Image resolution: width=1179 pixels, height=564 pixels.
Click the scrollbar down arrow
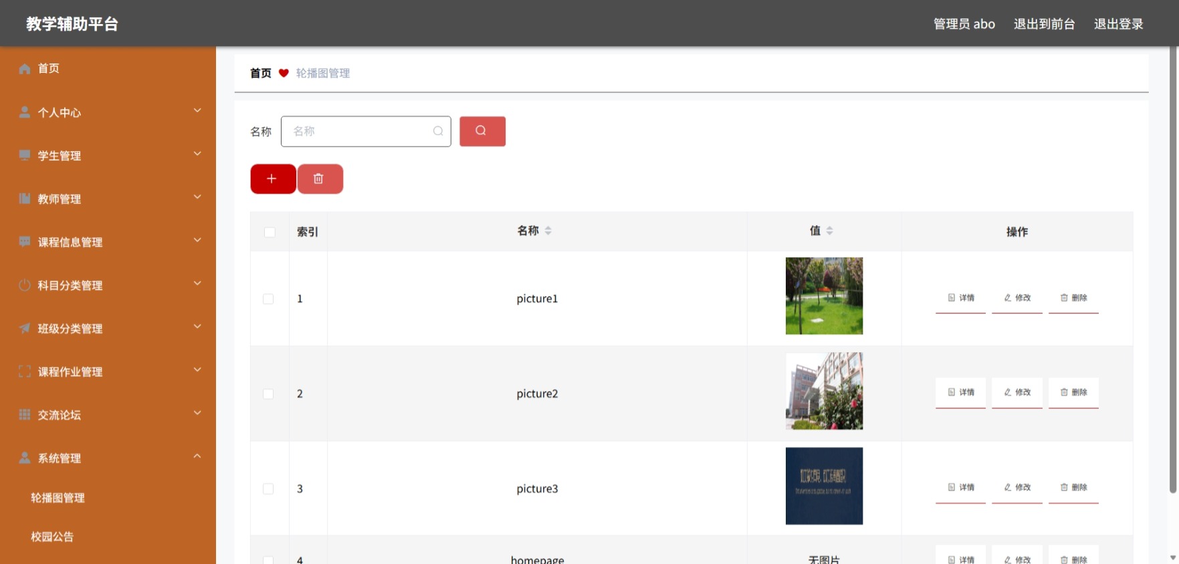point(1172,557)
